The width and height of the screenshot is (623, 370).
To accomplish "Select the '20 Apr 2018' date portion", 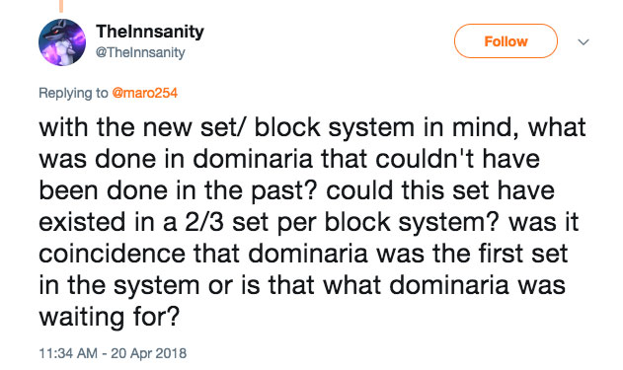I will [149, 353].
